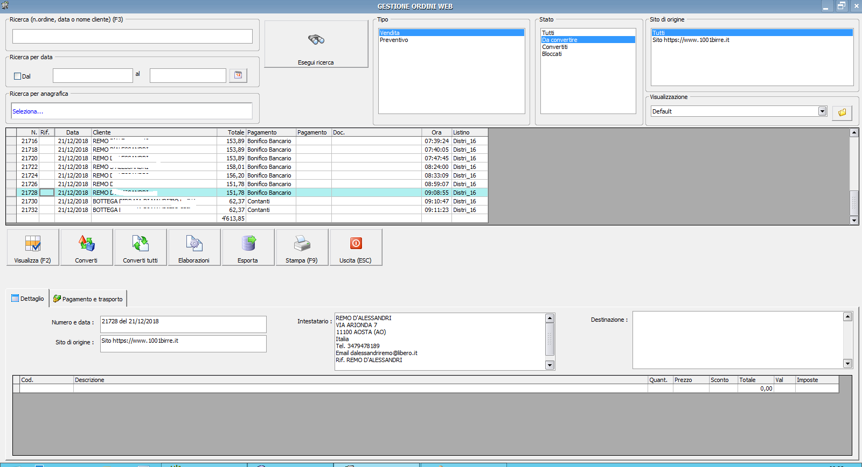
Task: Convert the selected order with Converti
Action: point(87,247)
